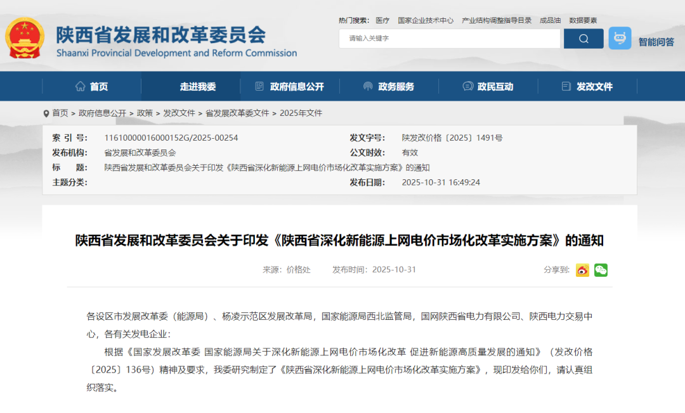Click the search magnifier button
Screen dimensions: 685x413
(583, 39)
